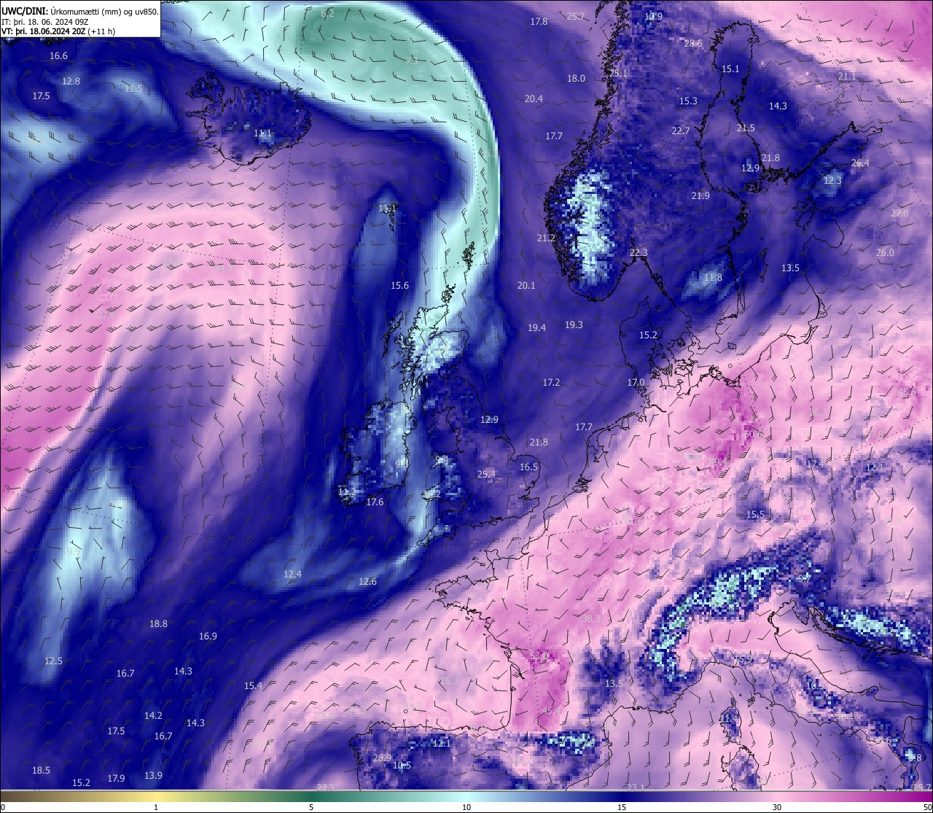Click the VT valid time line 20Z

point(58,31)
